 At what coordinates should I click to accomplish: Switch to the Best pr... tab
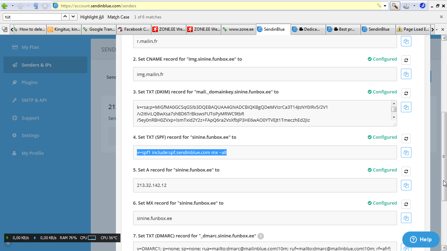coord(343,29)
